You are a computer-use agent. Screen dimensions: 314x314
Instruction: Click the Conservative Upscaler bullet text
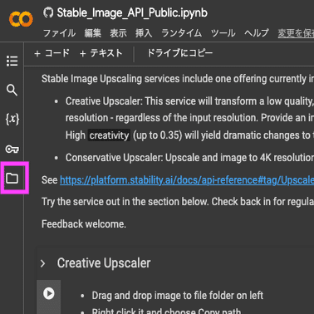(x=189, y=158)
